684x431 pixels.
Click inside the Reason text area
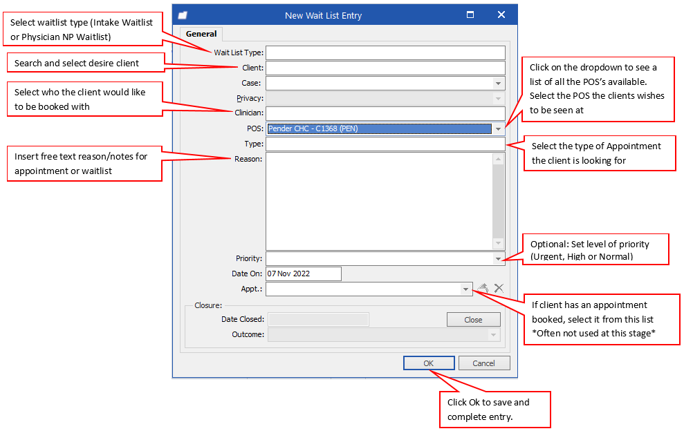(379, 201)
